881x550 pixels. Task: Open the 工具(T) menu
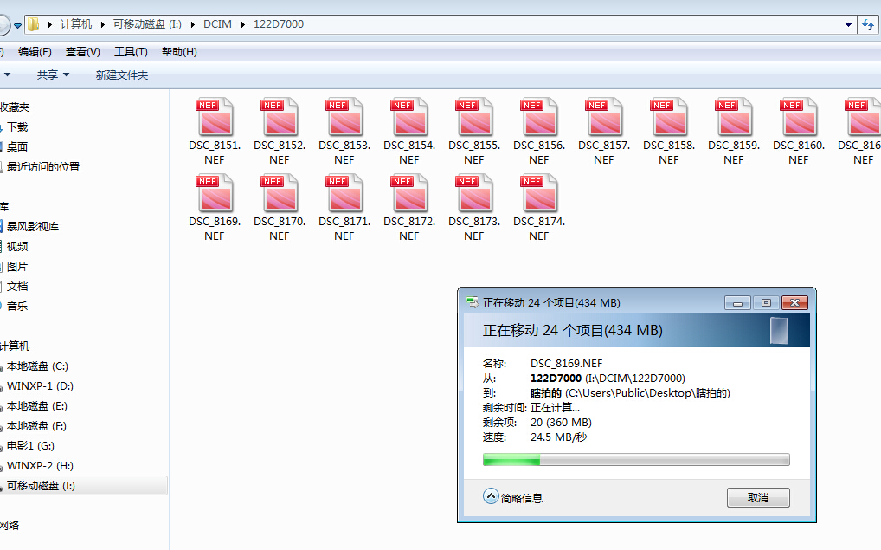[131, 52]
